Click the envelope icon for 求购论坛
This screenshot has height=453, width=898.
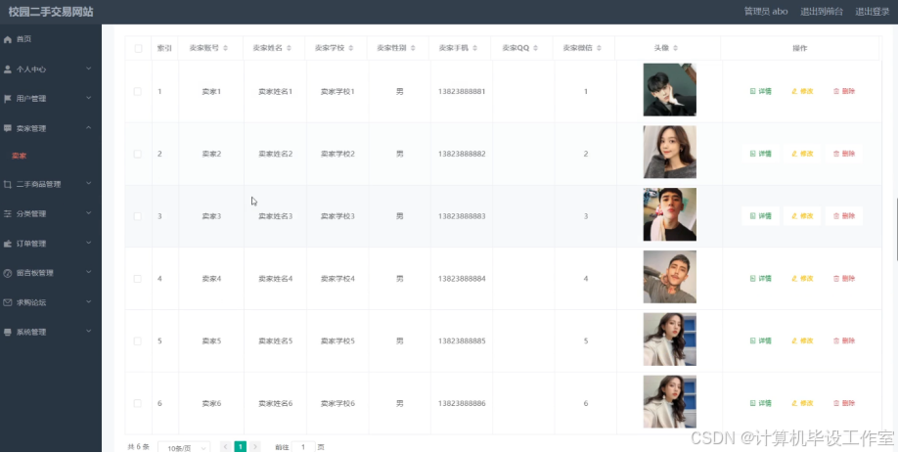coord(8,302)
